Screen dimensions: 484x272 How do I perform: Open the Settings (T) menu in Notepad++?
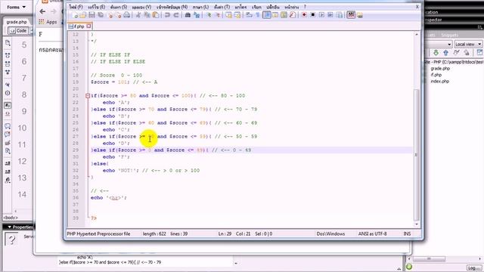222,7
